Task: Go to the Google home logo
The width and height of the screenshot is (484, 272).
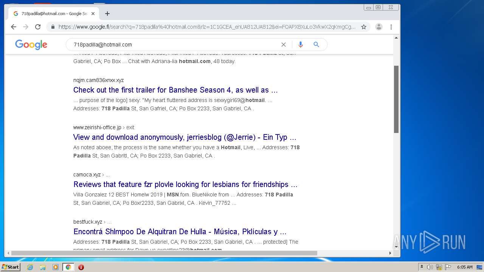Action: (x=31, y=45)
